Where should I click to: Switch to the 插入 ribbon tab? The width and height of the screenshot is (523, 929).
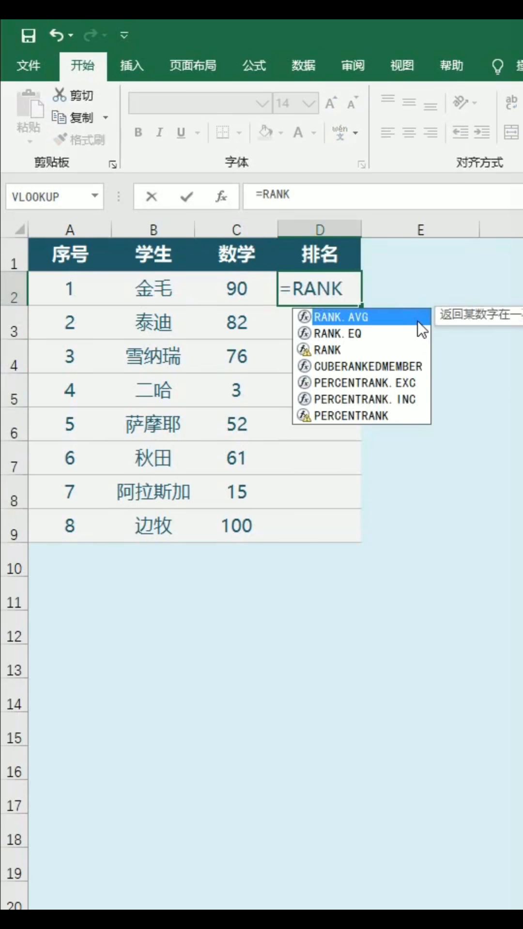132,65
